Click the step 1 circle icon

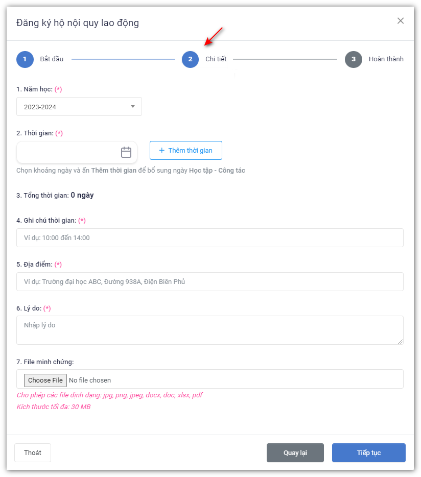click(x=25, y=59)
